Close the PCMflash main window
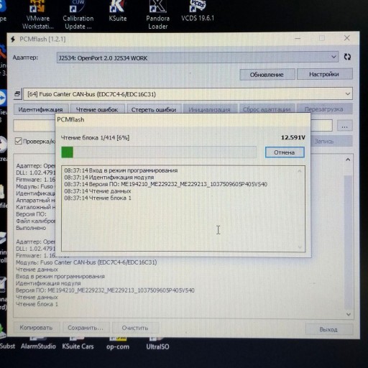 [x=347, y=38]
